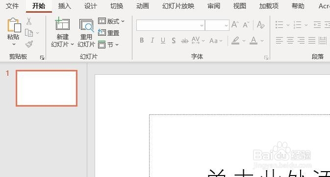Click the 重置 reset button
330x177 pixels.
pos(109,33)
